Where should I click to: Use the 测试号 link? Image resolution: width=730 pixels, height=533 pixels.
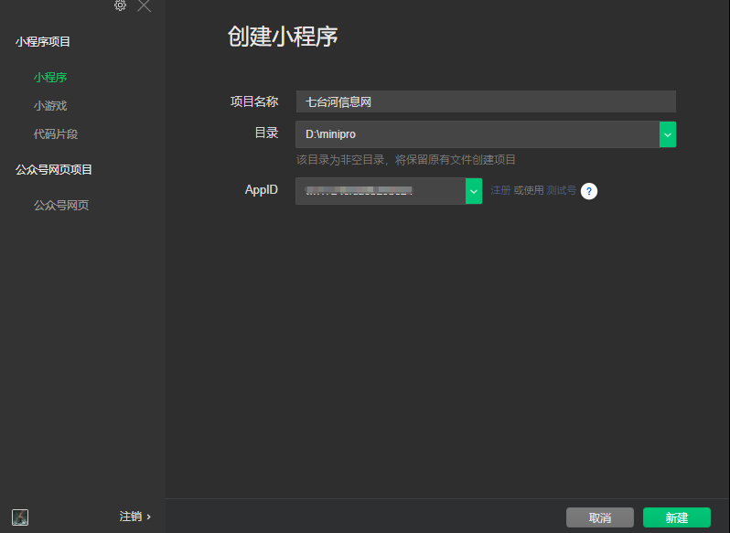[561, 191]
